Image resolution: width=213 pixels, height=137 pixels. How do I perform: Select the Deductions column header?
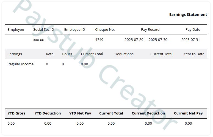click(x=124, y=54)
